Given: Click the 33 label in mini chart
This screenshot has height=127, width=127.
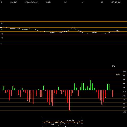Looking at the screenshot, I should (x=82, y=123).
